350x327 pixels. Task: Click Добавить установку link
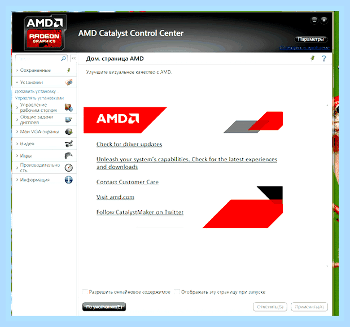(x=37, y=91)
